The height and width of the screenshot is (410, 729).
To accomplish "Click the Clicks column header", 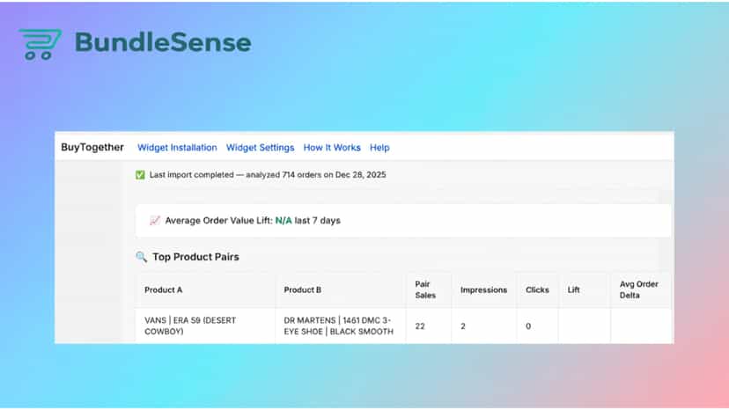I will 537,290.
